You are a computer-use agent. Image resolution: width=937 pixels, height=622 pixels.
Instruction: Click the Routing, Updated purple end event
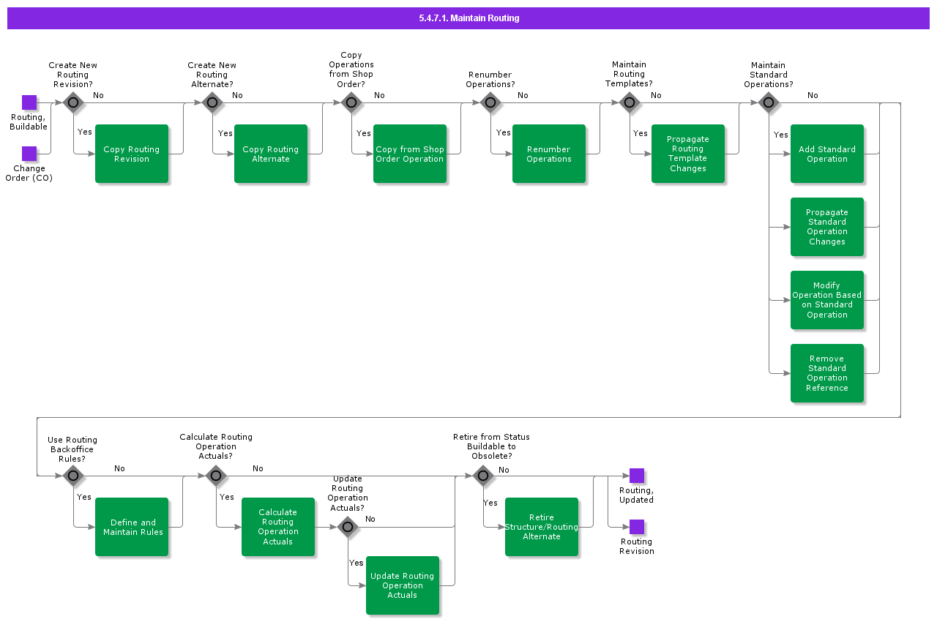(637, 476)
